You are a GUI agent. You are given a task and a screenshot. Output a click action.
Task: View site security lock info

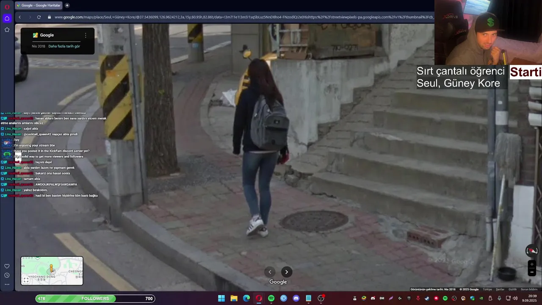50,17
